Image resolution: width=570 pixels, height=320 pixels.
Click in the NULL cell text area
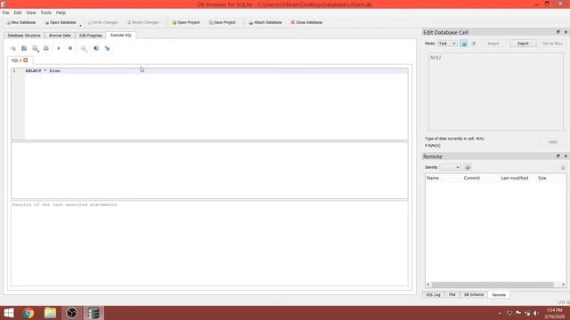495,92
